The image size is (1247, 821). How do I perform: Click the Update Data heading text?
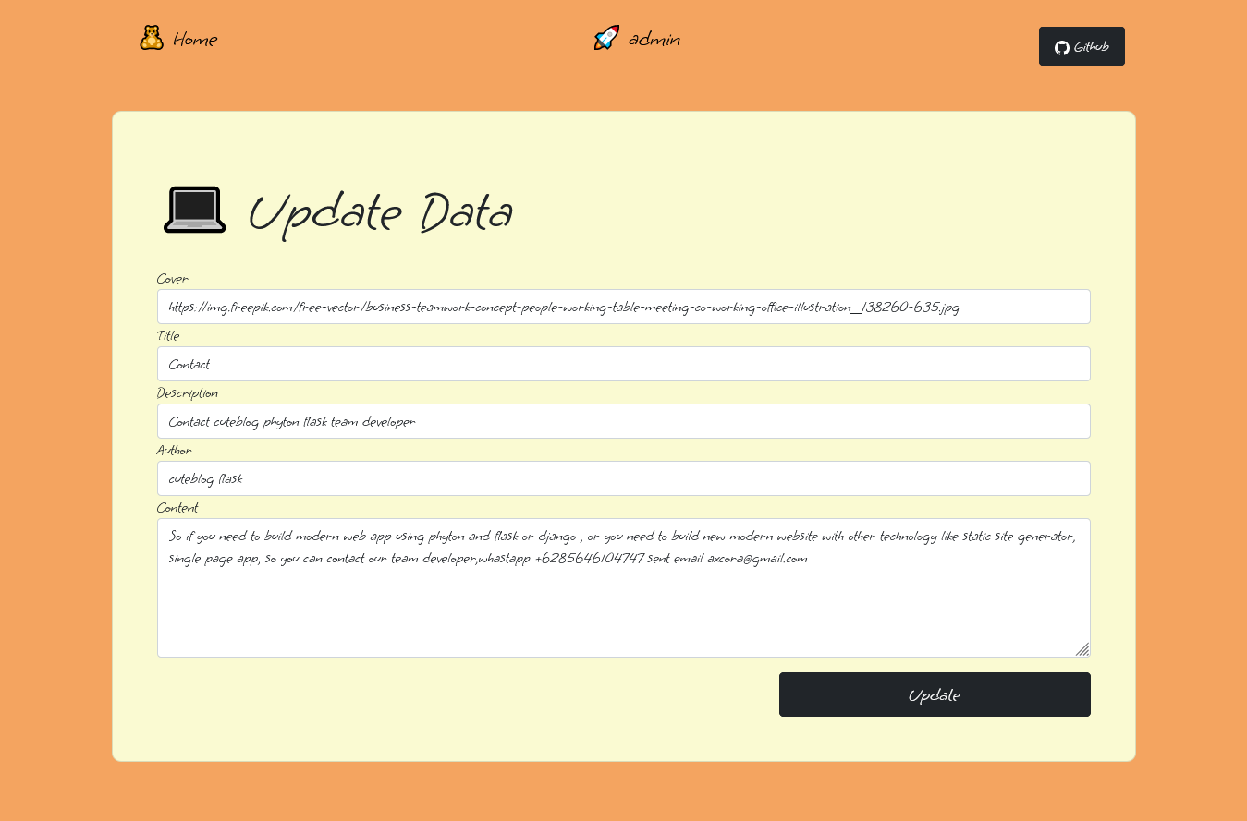(380, 213)
